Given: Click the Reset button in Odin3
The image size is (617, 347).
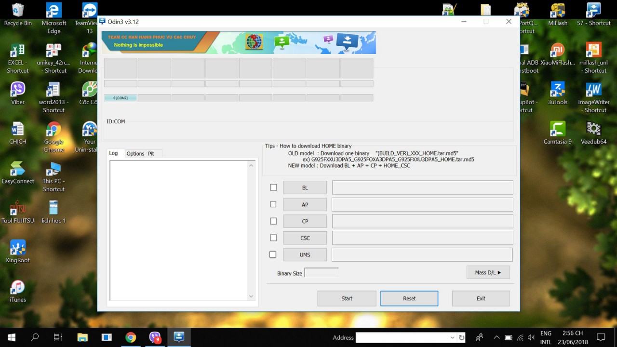Looking at the screenshot, I should click(x=409, y=298).
